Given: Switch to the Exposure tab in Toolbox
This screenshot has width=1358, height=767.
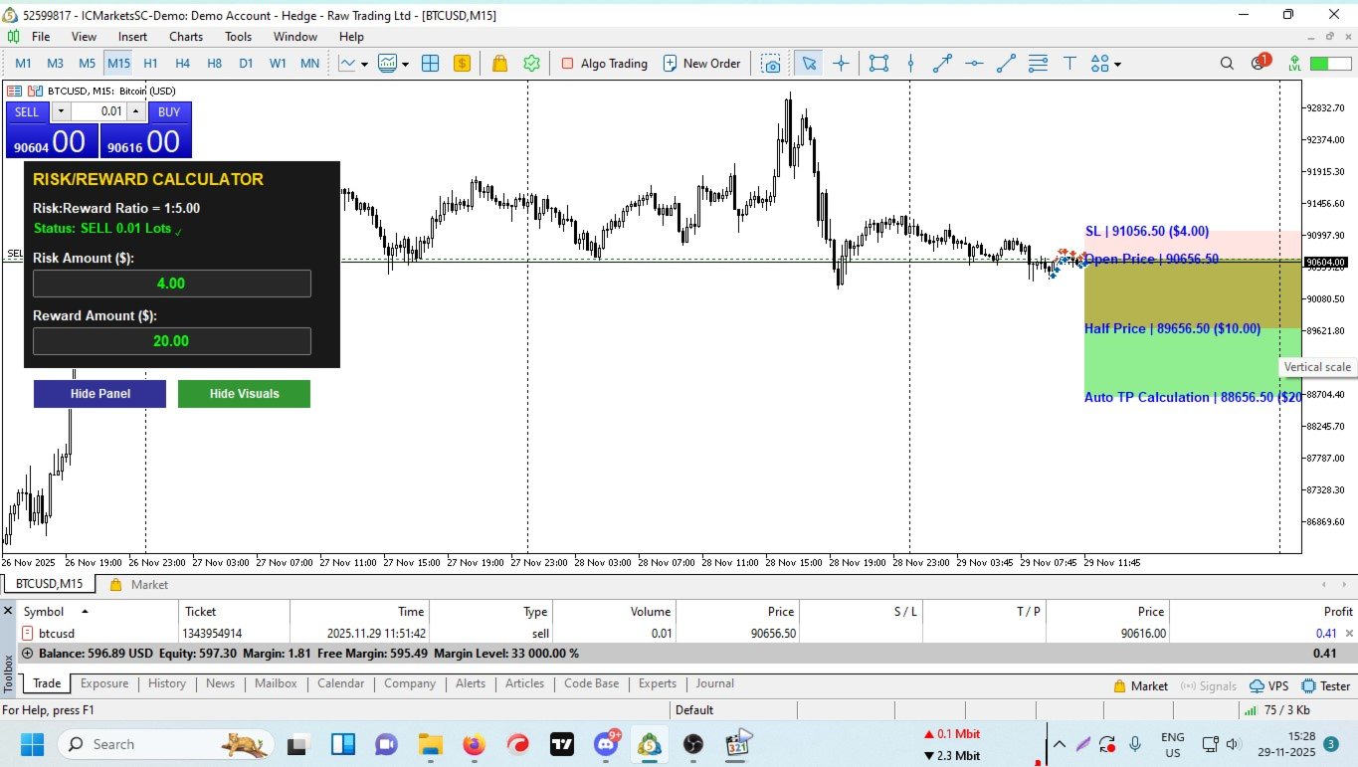Looking at the screenshot, I should point(104,684).
